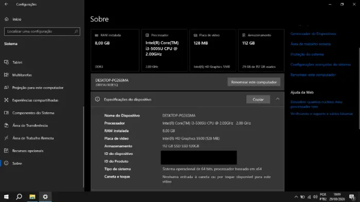Click the Sobre info icon in sidebar
This screenshot has width=360, height=202.
(x=6, y=163)
